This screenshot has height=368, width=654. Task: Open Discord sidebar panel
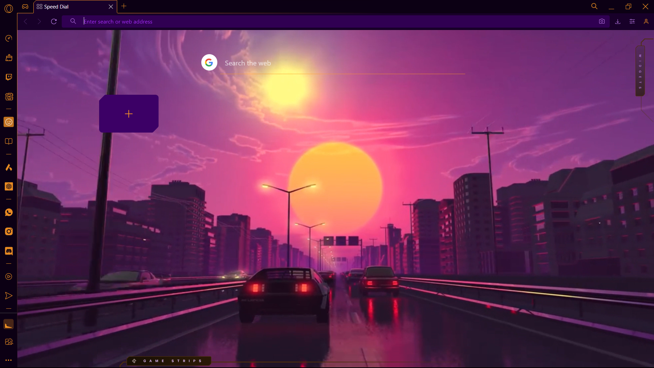[9, 251]
